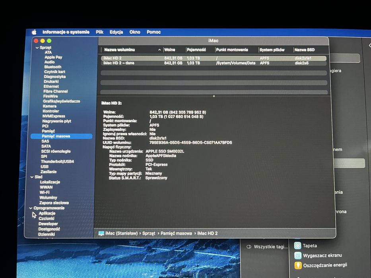Viewport: 371px width, 278px height.
Task: Select Pamięć in the sidebar
Action: [x=49, y=131]
